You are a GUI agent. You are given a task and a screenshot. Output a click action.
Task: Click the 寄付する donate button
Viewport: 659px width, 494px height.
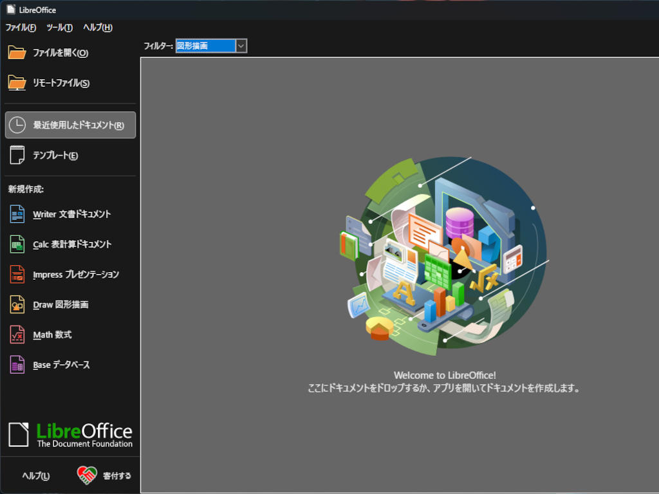tap(104, 476)
